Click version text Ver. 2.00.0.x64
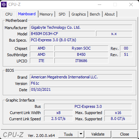This screenshot has width=139, height=139. pyautogui.click(x=41, y=135)
